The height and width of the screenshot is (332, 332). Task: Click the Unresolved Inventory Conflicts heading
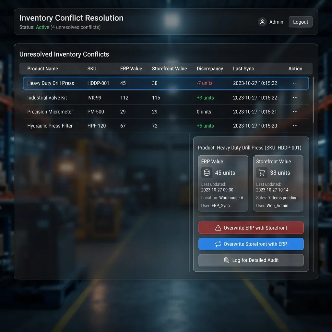coord(64,54)
